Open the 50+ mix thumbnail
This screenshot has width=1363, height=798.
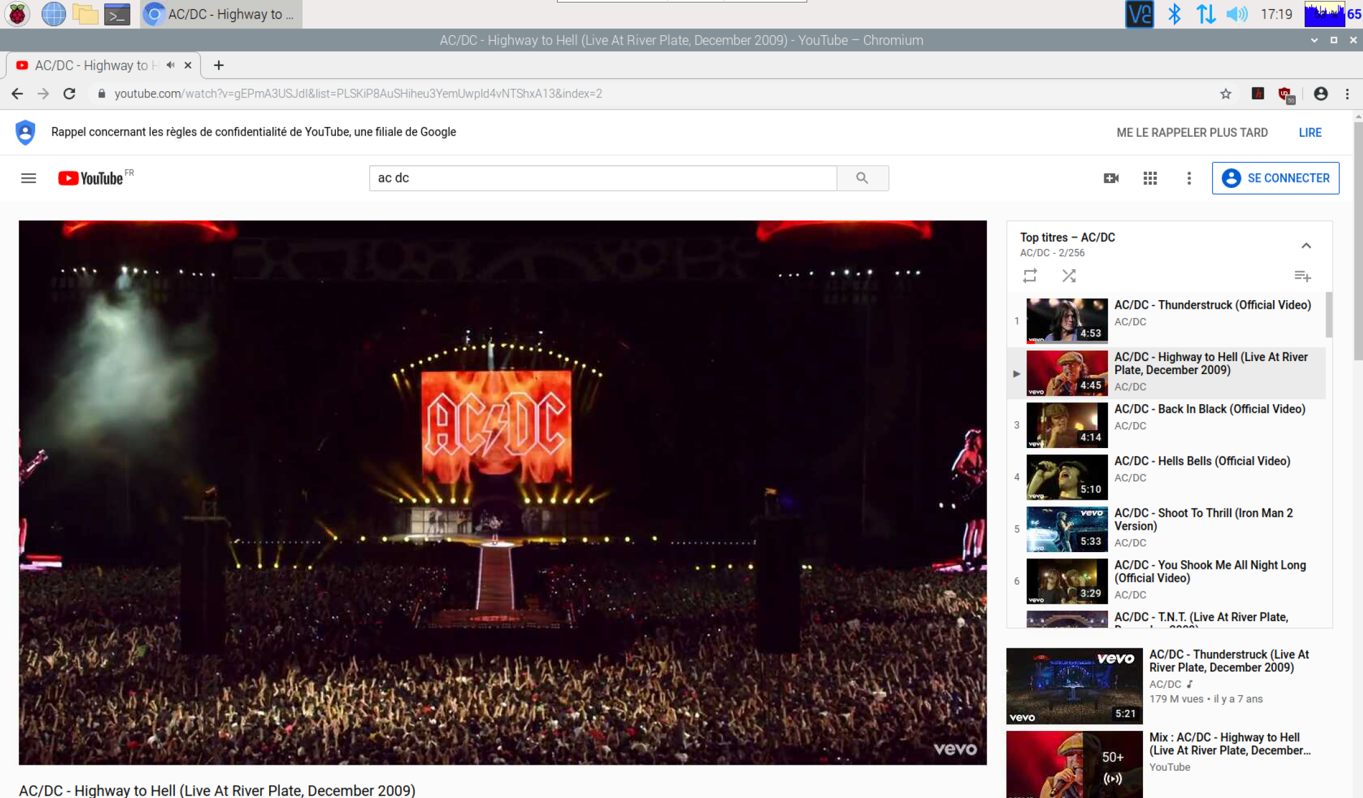click(1074, 764)
